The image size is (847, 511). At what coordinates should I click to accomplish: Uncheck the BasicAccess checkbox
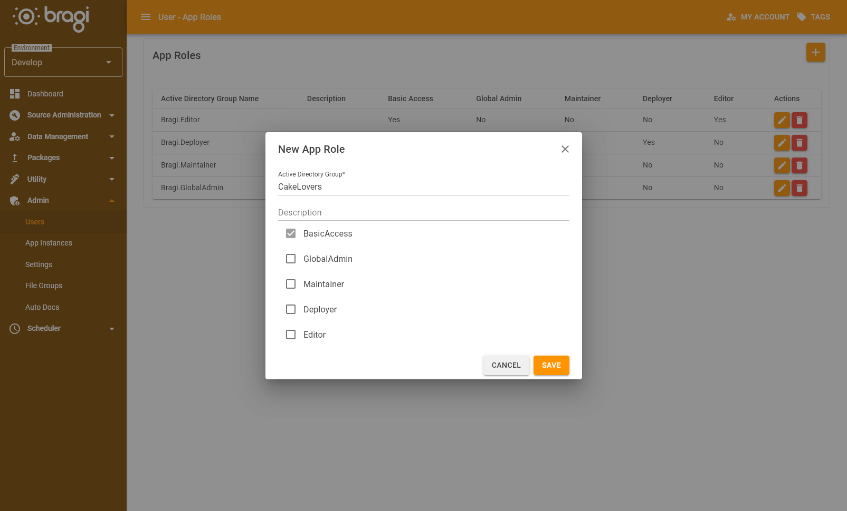pyautogui.click(x=291, y=233)
